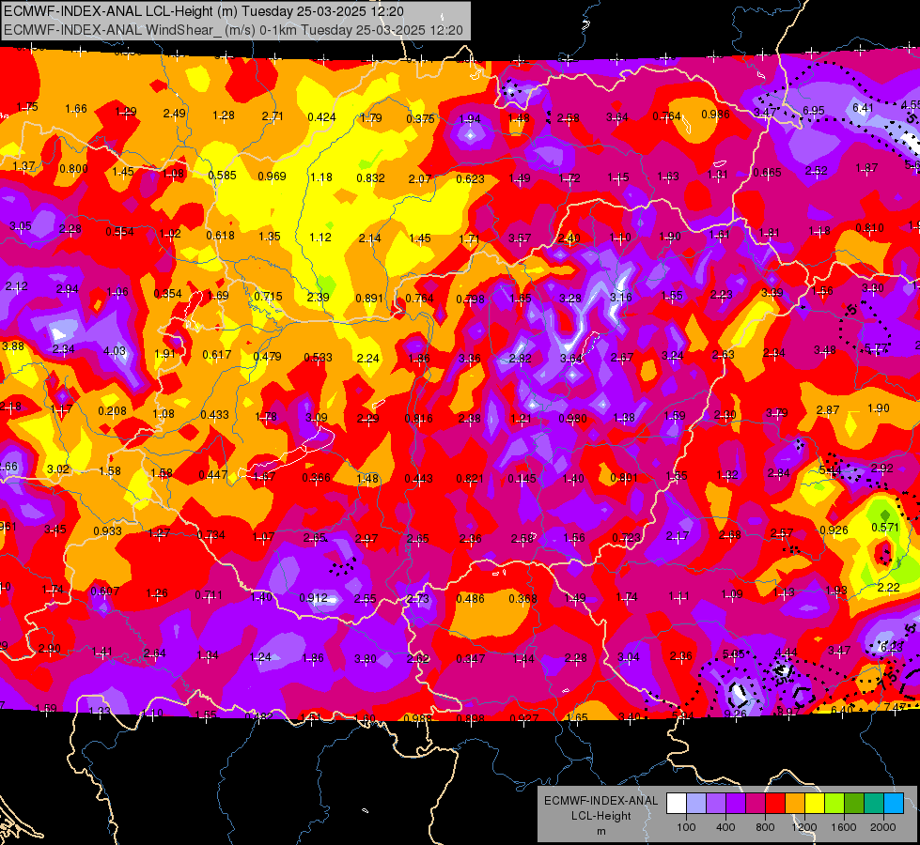Click the wind shear value 0.623
The image size is (920, 845).
click(x=471, y=178)
